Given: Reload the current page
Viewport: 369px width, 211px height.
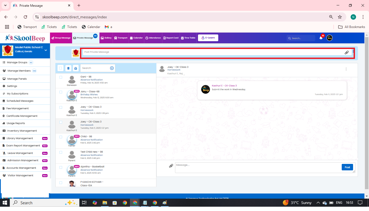Looking at the screenshot, I should coord(25,17).
